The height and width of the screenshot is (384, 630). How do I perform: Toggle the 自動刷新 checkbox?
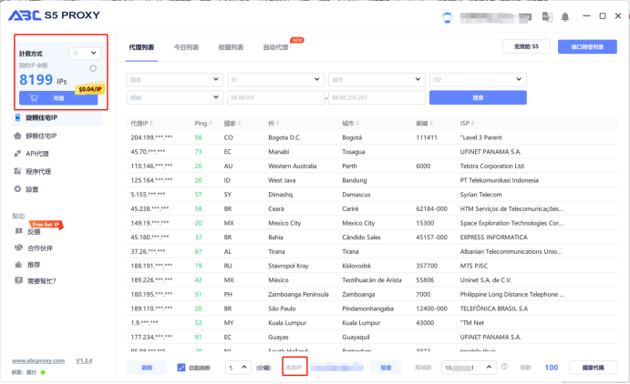(x=181, y=368)
